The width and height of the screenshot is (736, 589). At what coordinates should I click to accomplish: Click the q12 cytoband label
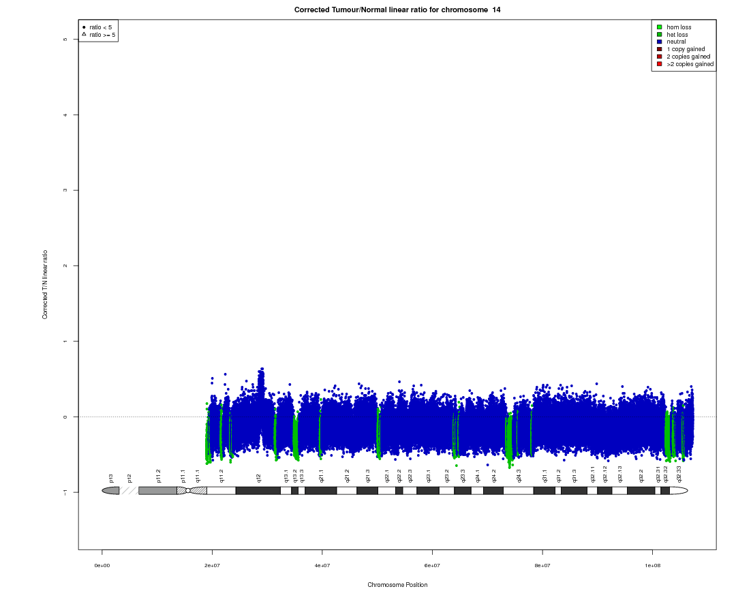(259, 479)
